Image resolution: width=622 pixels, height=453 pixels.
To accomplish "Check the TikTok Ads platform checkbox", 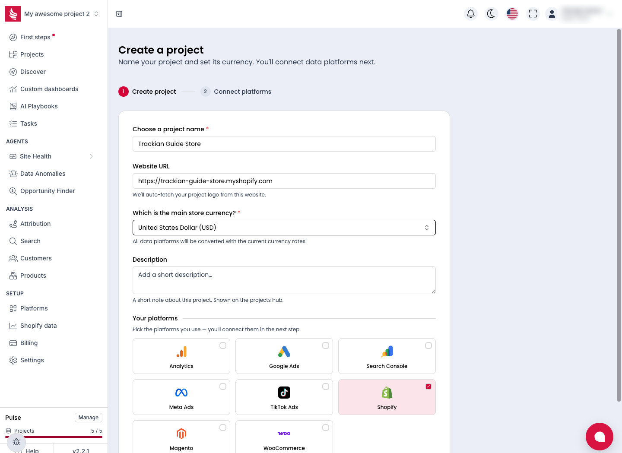I will [x=326, y=386].
